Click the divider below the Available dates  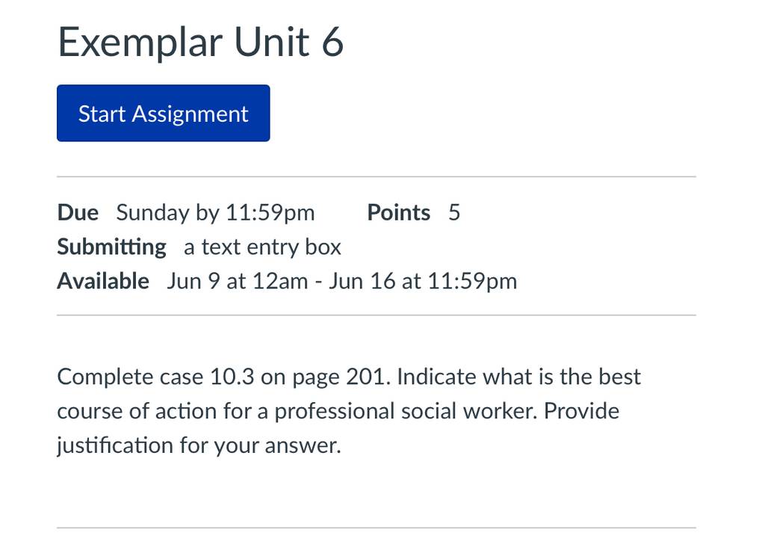(377, 315)
